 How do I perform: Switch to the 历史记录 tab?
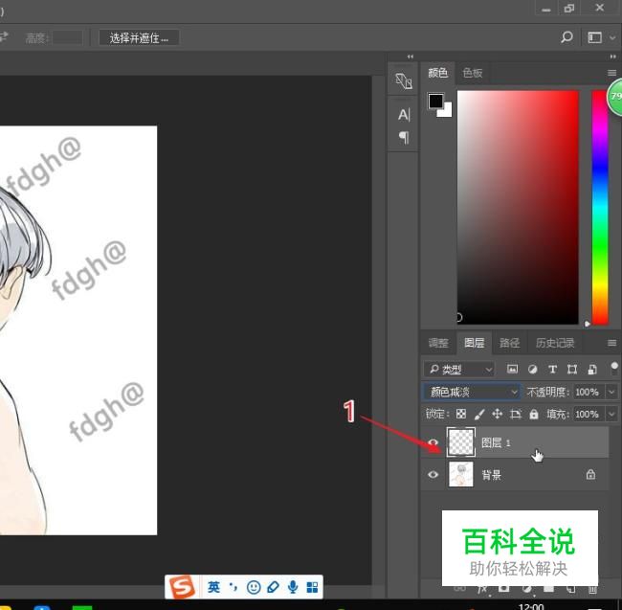[x=555, y=343]
